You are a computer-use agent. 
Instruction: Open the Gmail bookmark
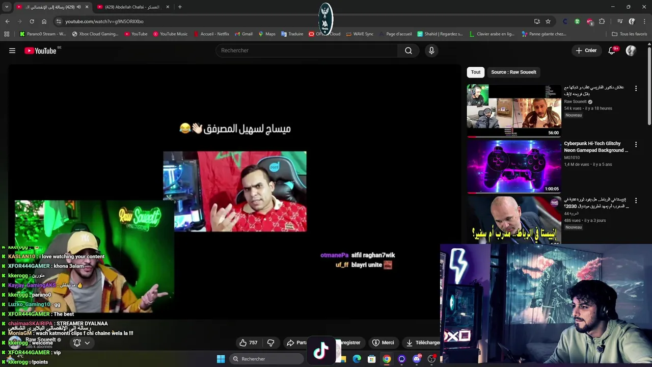243,34
